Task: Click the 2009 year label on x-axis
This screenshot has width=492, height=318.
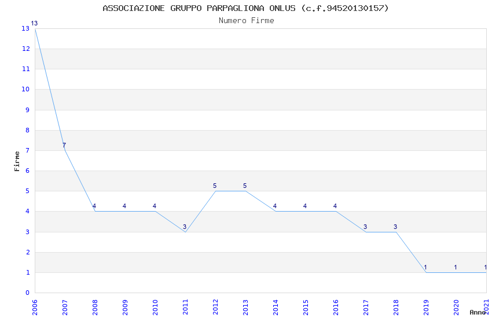Action: coord(125,306)
